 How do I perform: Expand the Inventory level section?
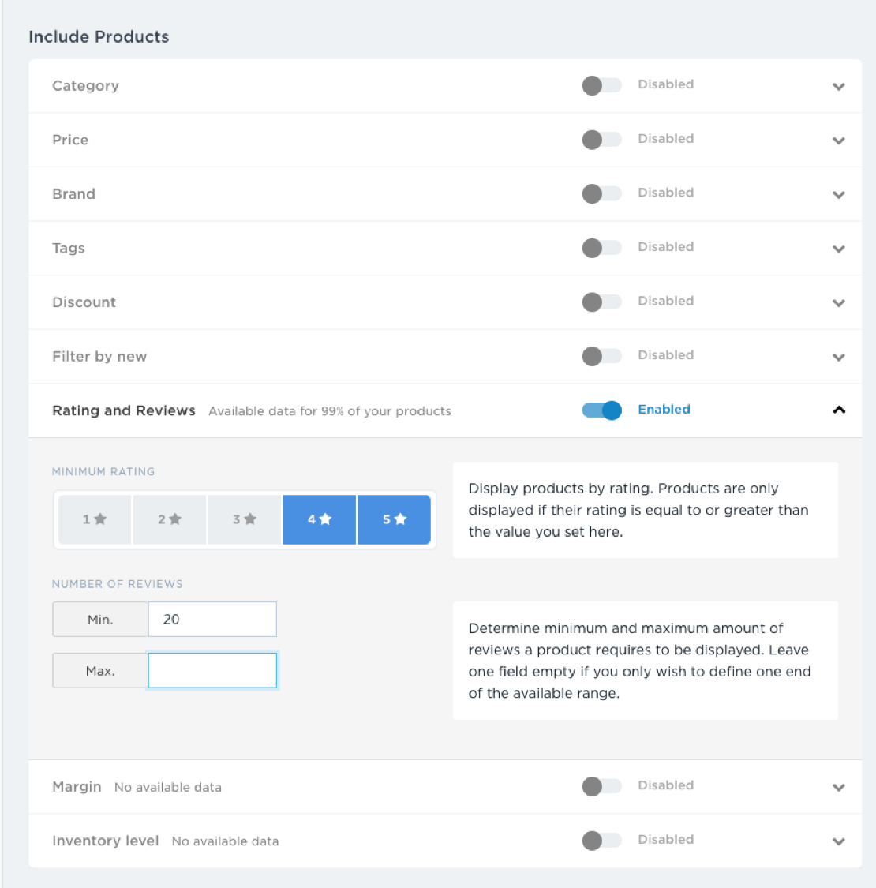(838, 841)
